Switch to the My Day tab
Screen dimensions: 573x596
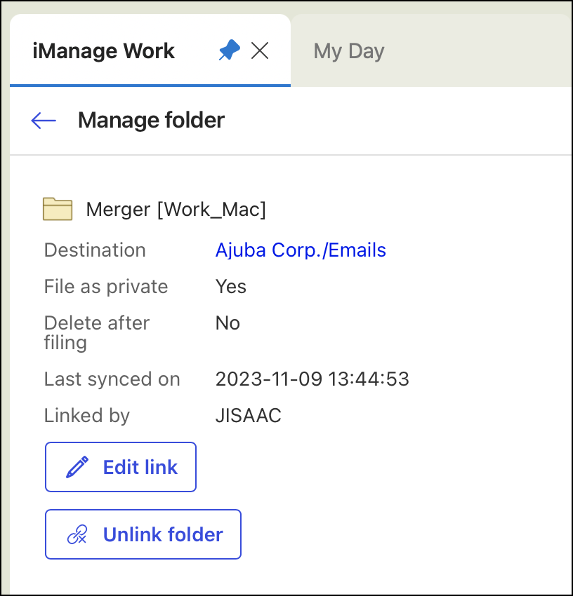pyautogui.click(x=349, y=51)
